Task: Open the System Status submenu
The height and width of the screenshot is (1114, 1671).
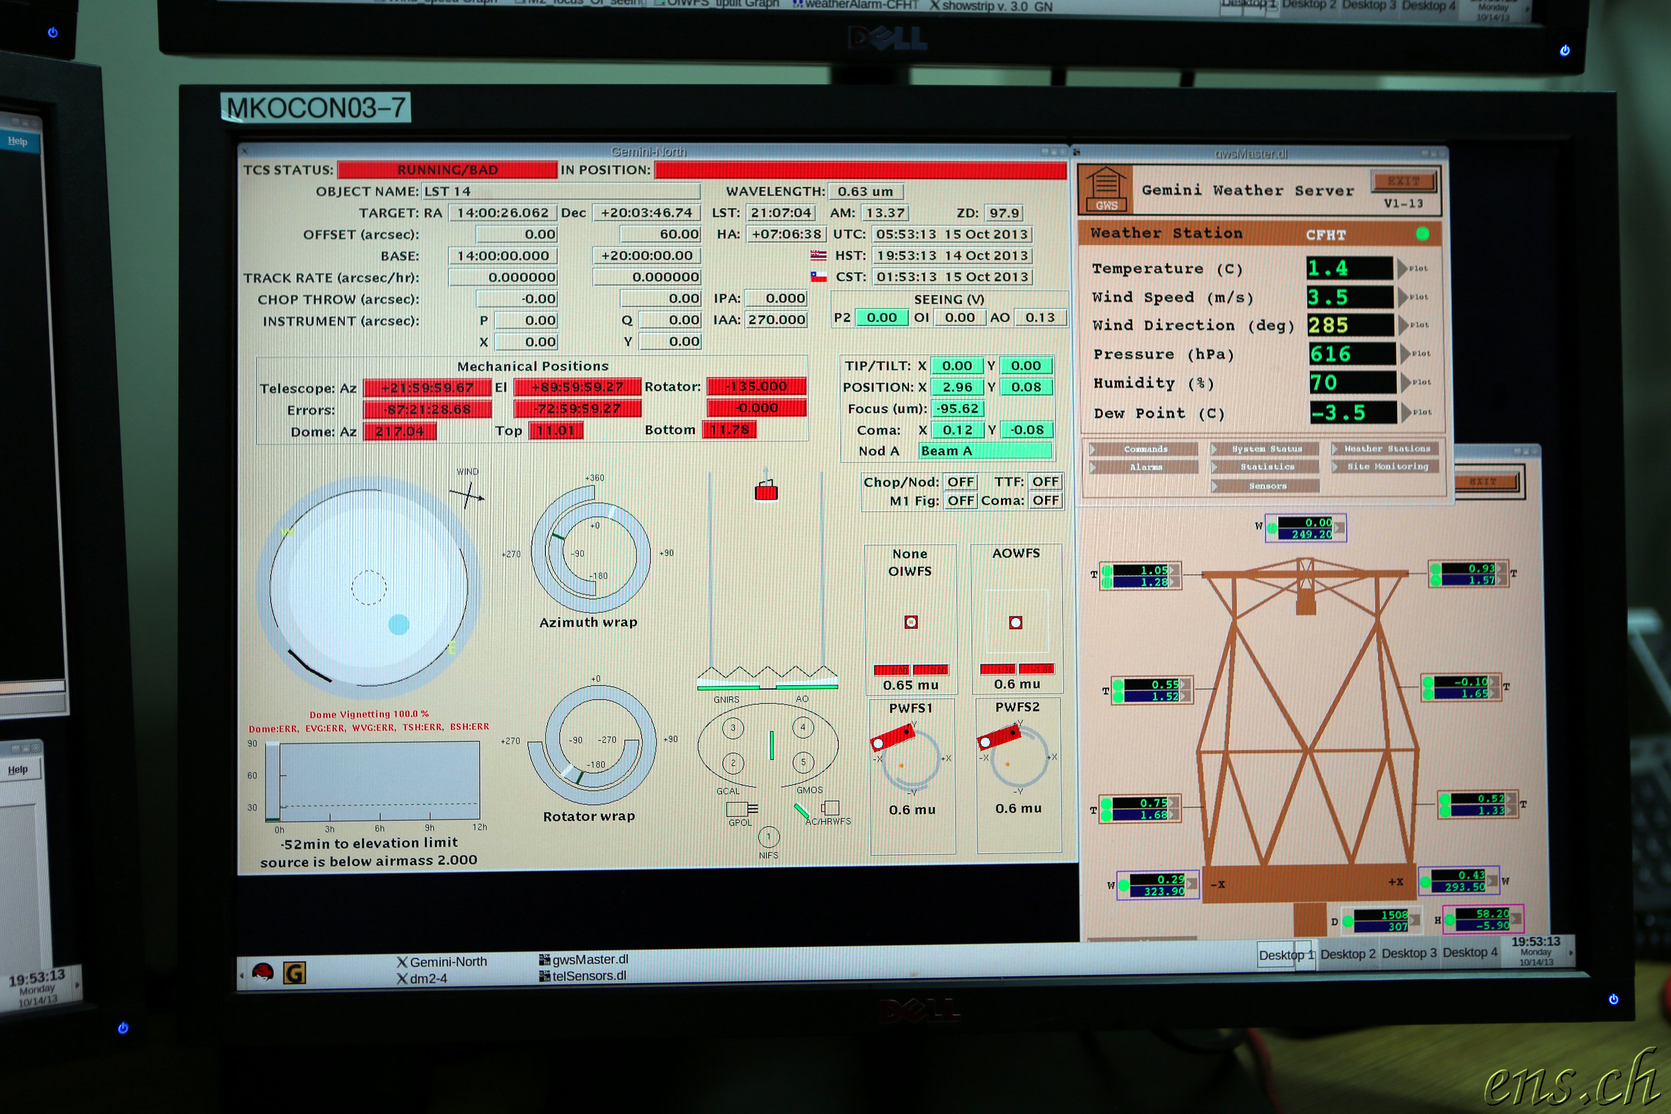Action: [x=1264, y=449]
